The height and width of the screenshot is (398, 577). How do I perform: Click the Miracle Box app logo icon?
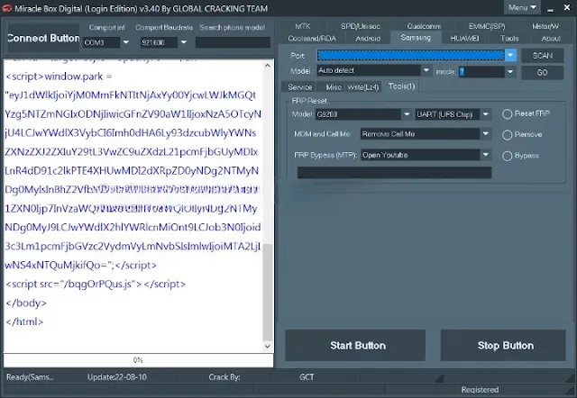(x=6, y=8)
